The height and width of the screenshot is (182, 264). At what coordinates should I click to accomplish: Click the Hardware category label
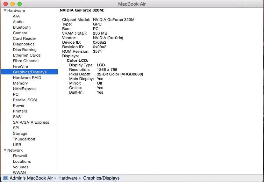tap(16, 10)
